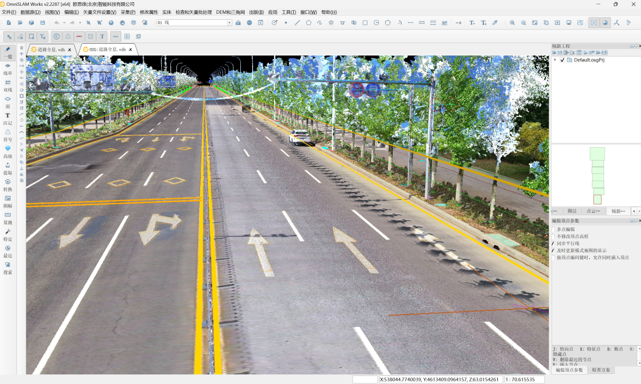The height and width of the screenshot is (384, 641).
Task: Click the scale value field 1 : 70.615535
Action: tap(524, 380)
